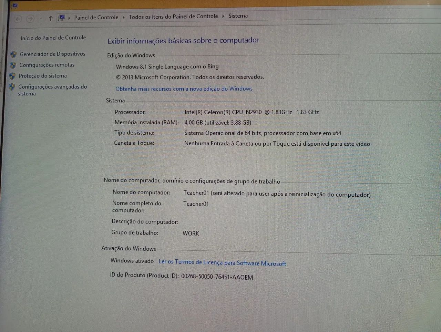Select the Sistema Operacional de 64 bits text
This screenshot has height=332, width=441.
pyautogui.click(x=263, y=133)
